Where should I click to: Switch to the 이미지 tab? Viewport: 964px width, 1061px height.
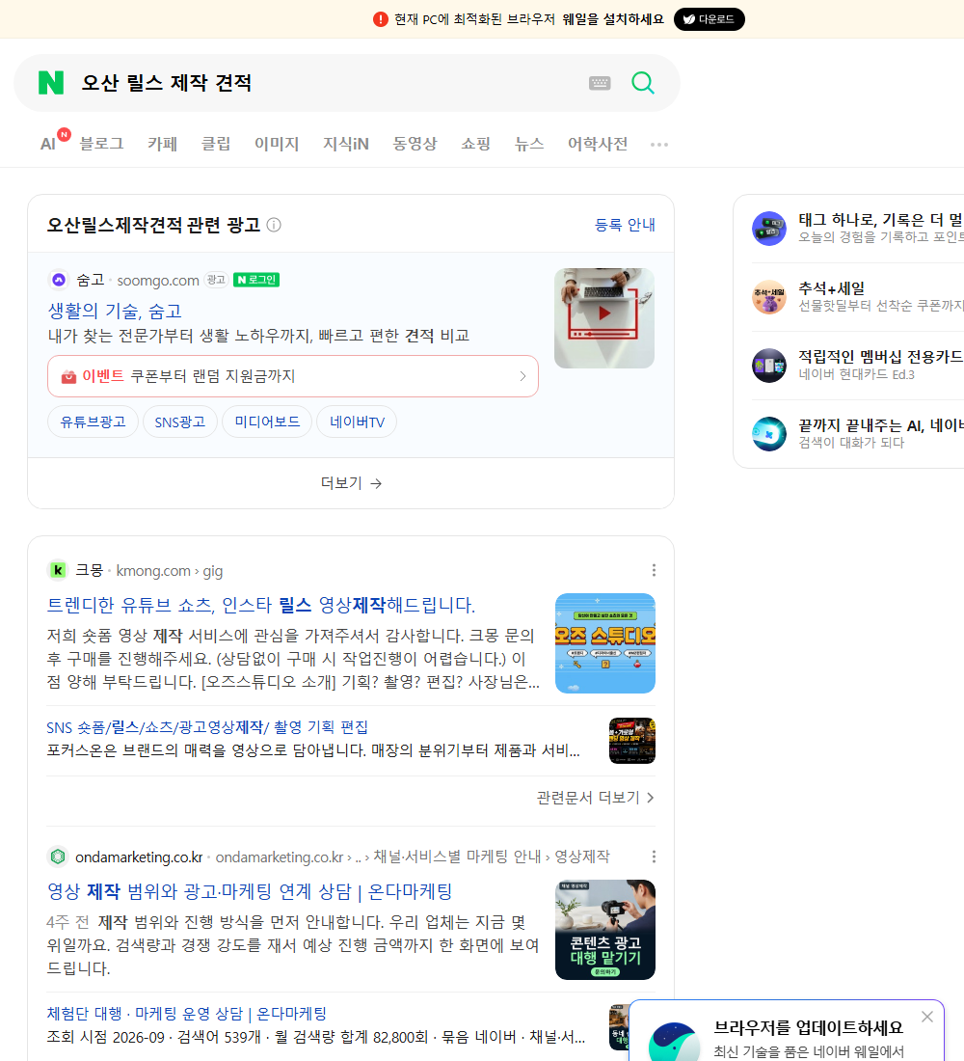[x=277, y=144]
